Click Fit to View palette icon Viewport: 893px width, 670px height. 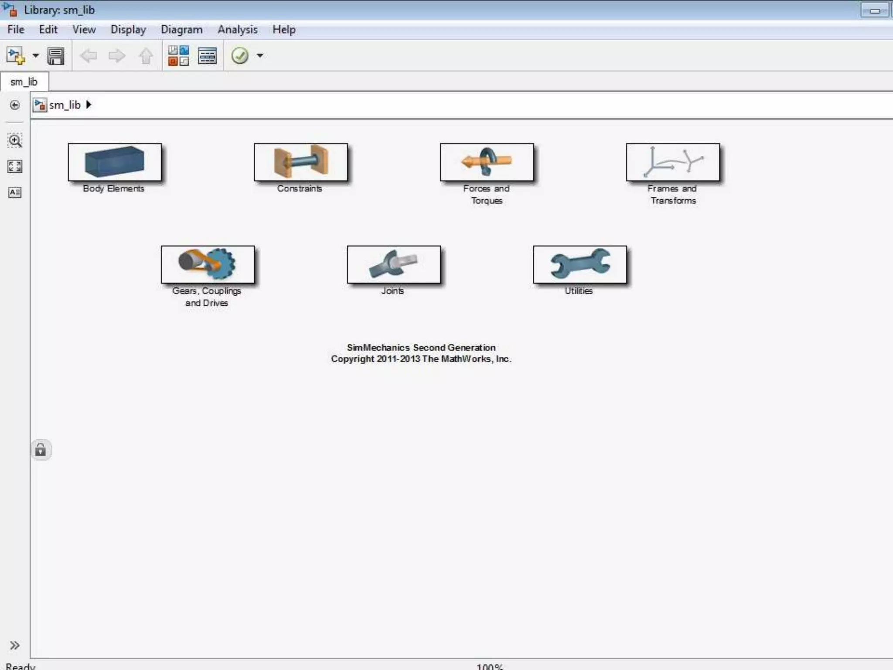pyautogui.click(x=15, y=166)
